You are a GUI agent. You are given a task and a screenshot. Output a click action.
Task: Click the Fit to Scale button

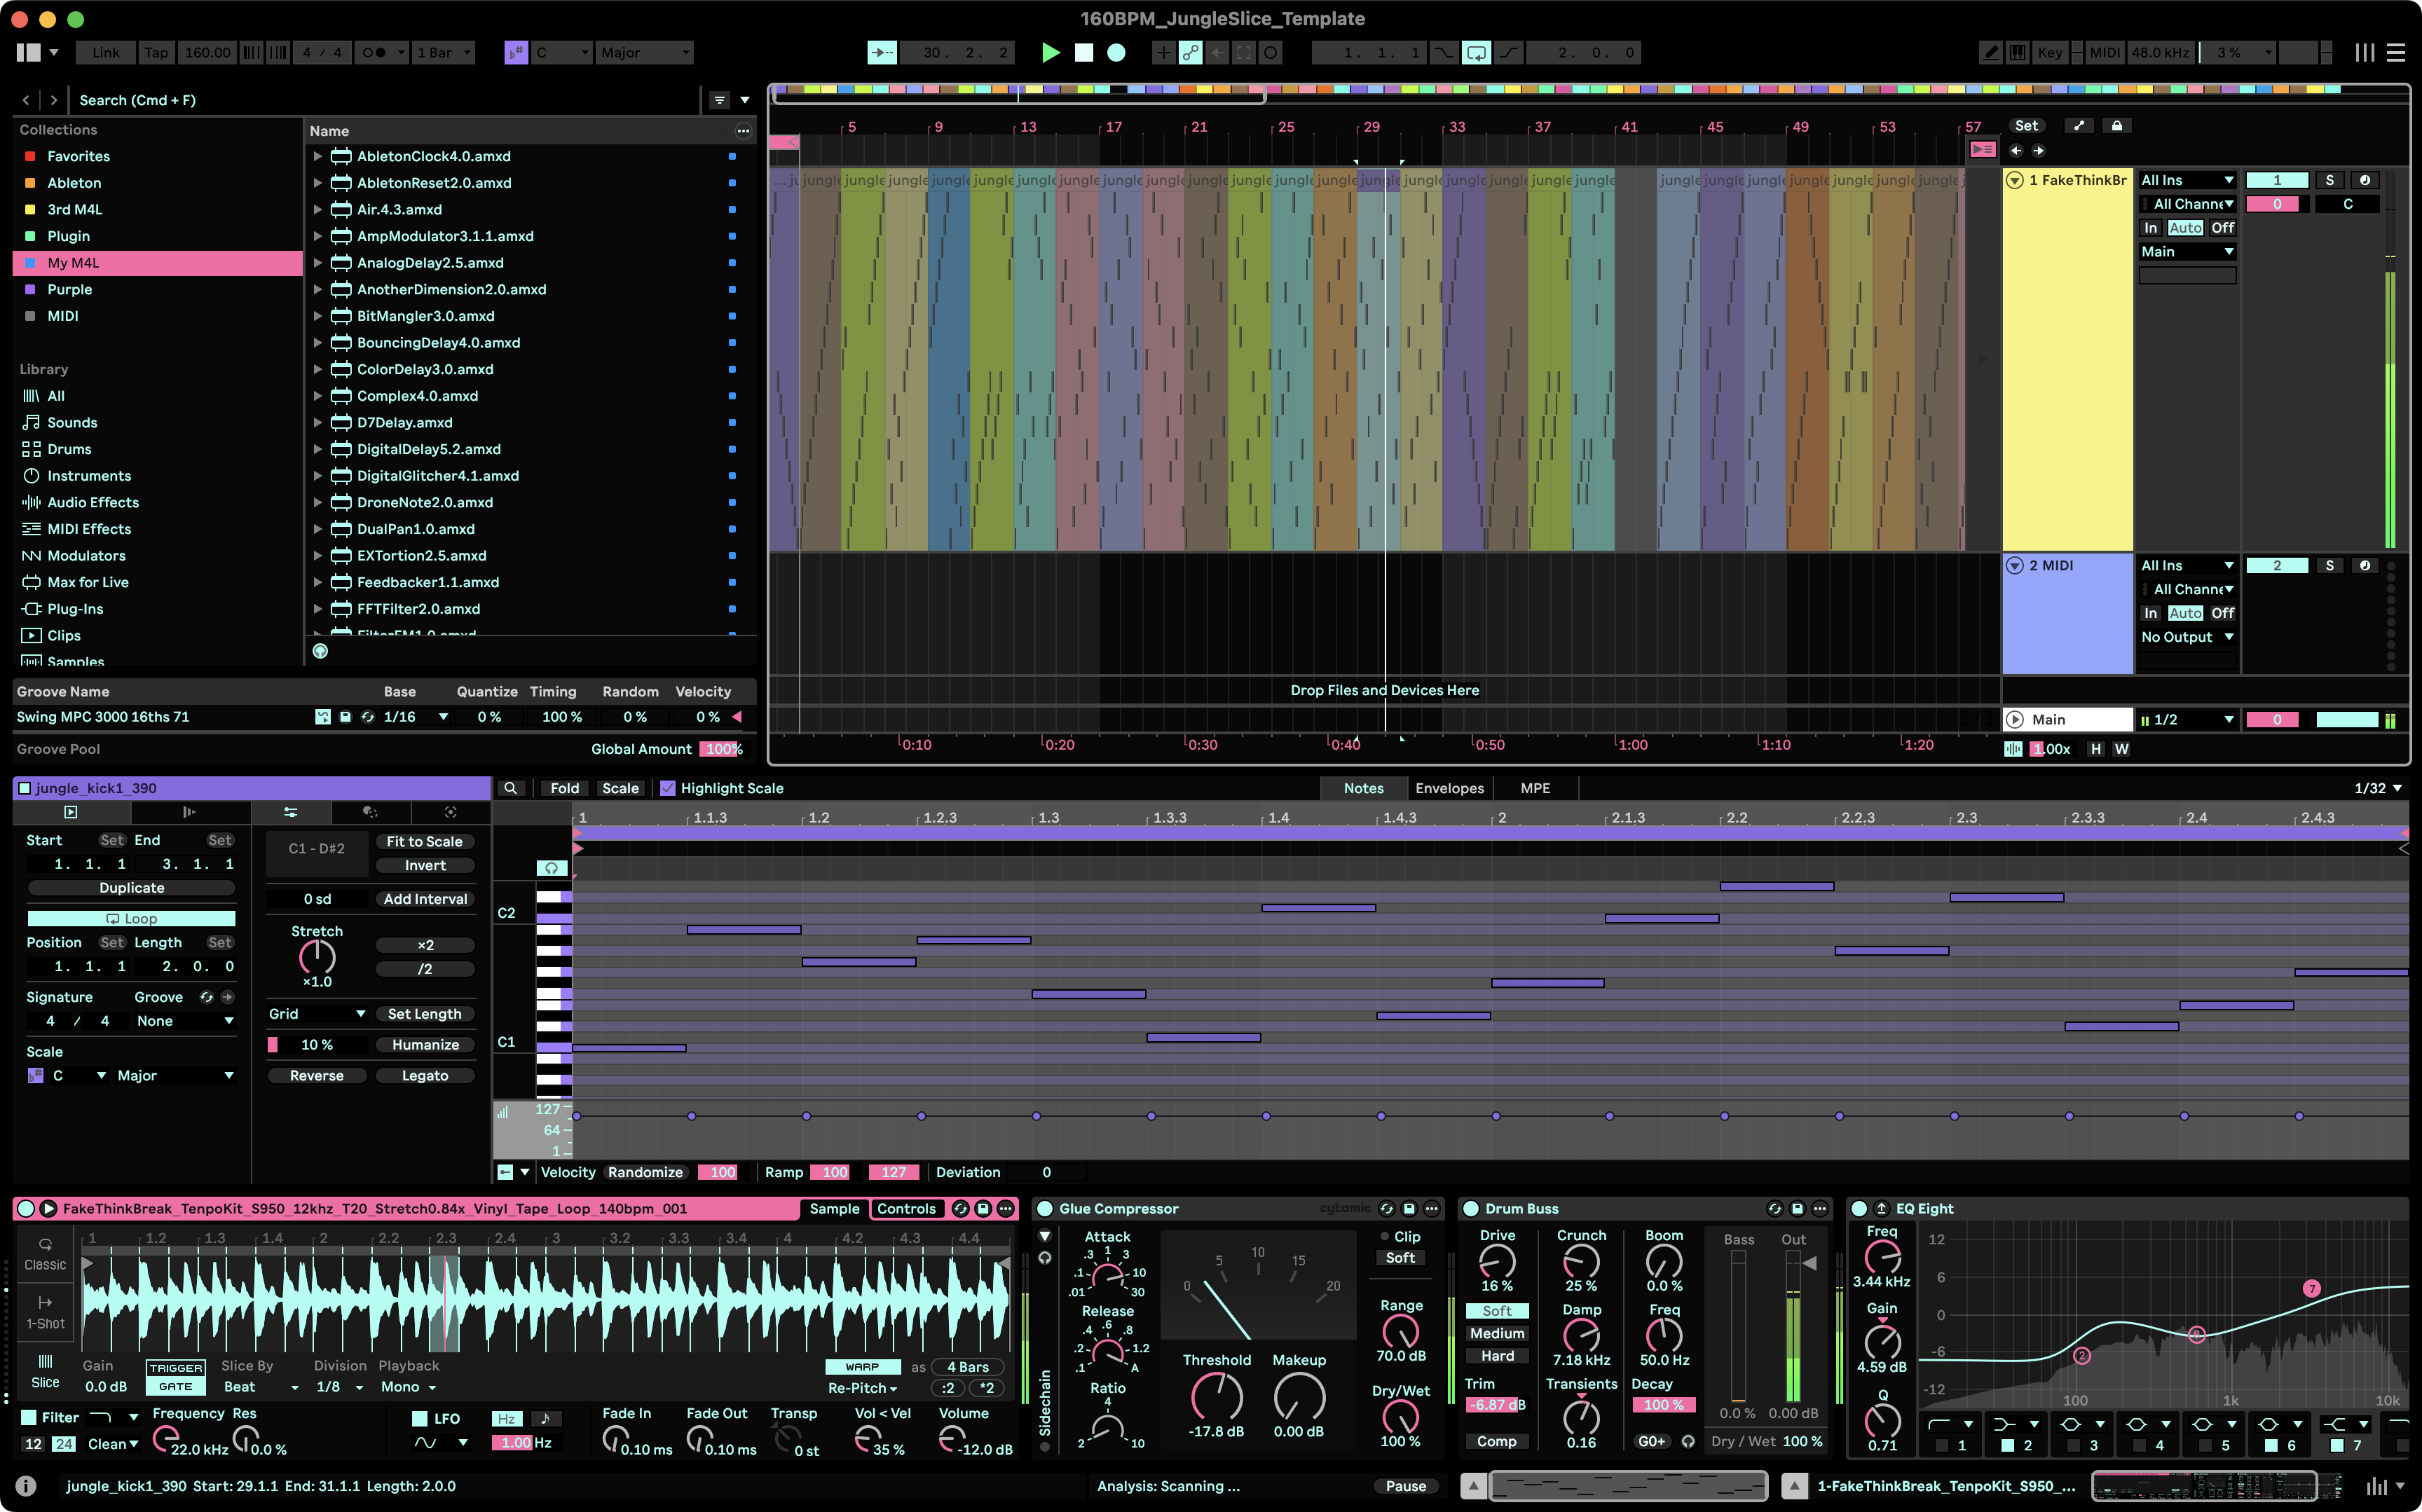pos(424,842)
